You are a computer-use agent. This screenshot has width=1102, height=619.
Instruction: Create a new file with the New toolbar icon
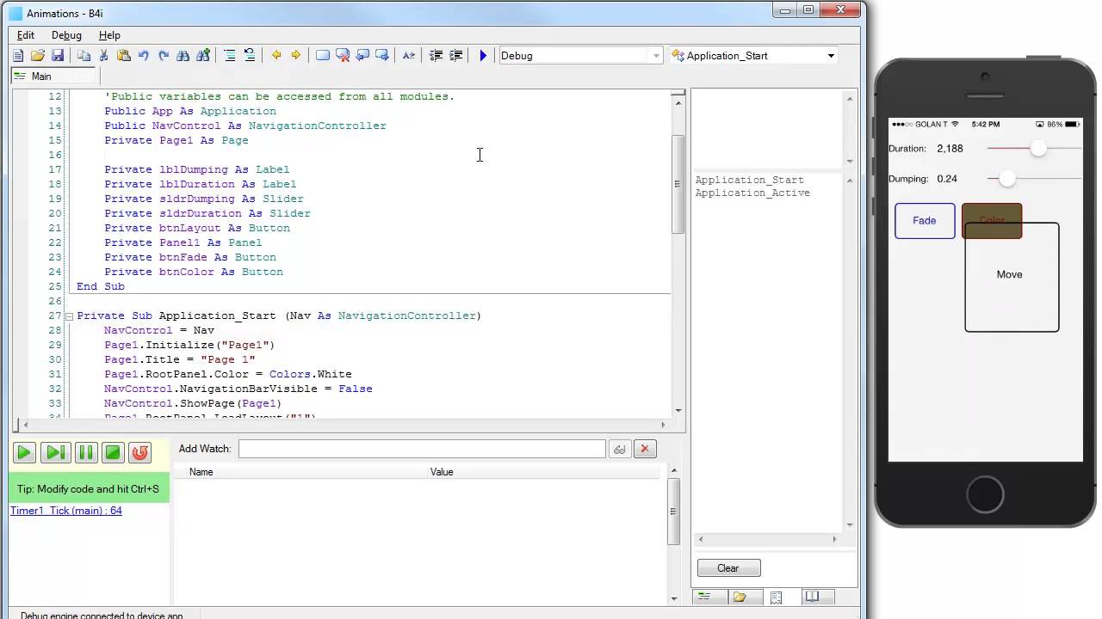click(x=18, y=55)
